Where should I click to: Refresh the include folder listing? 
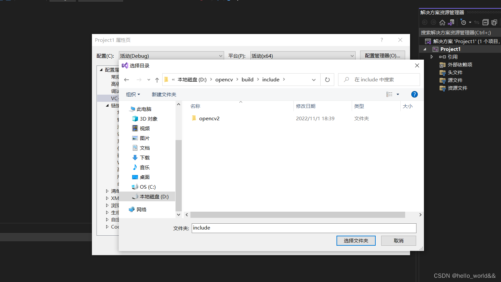tap(327, 80)
